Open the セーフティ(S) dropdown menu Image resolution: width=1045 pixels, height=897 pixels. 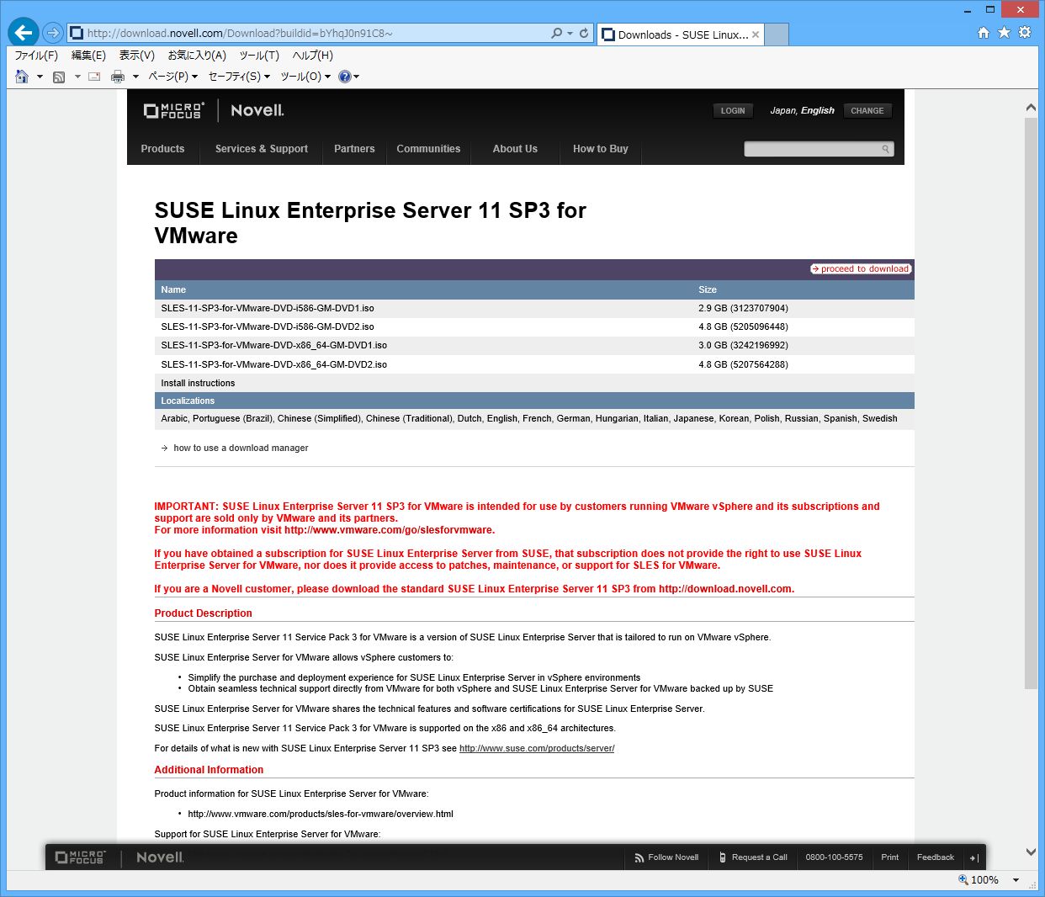tap(239, 77)
